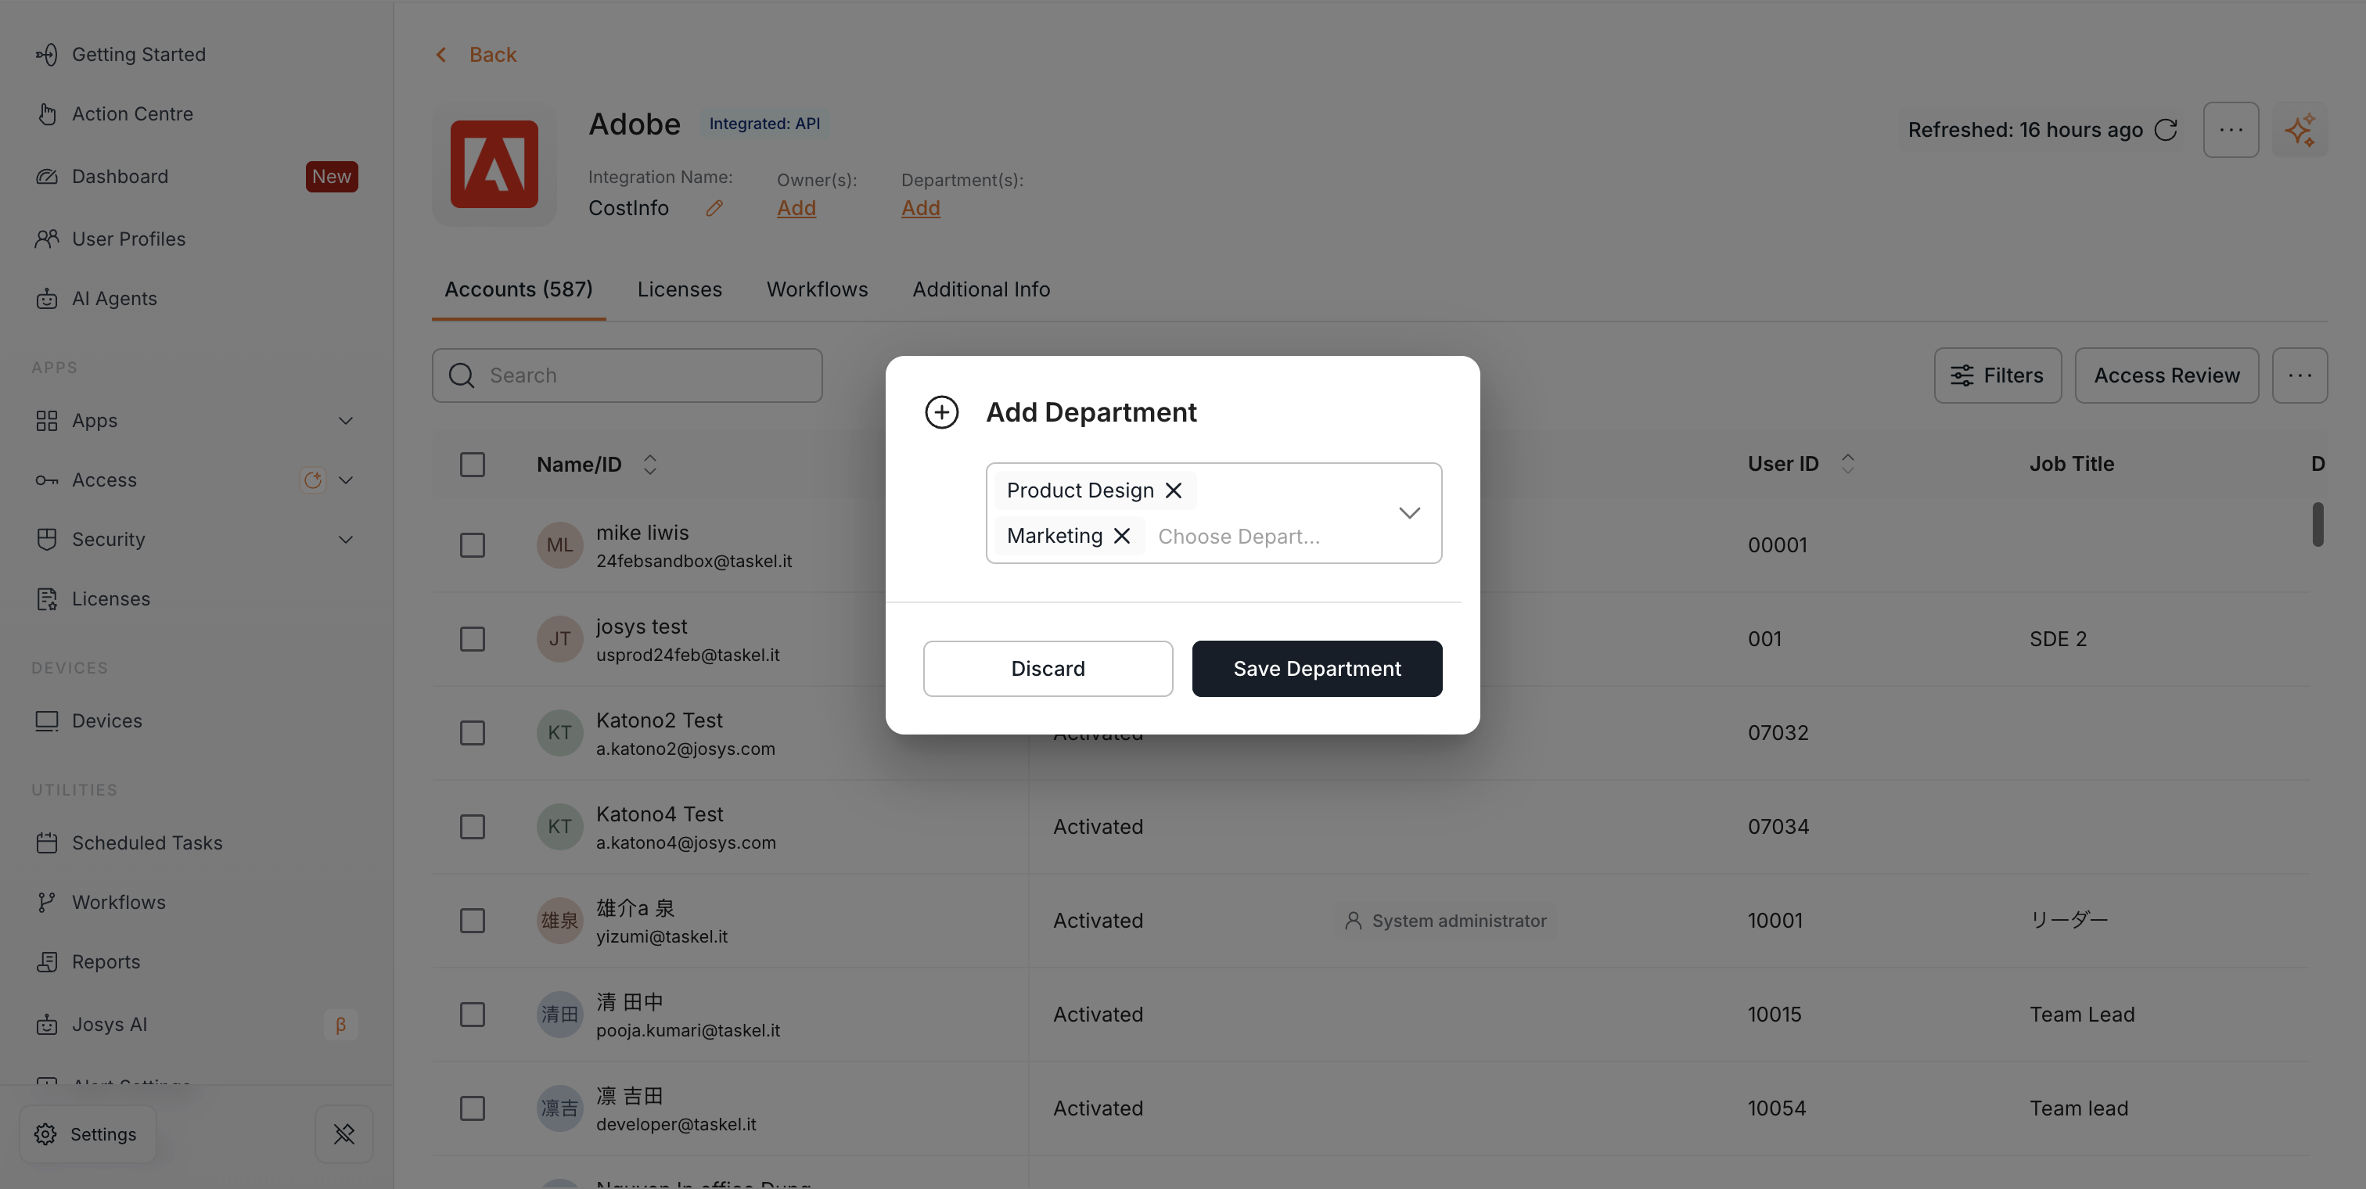
Task: Click the plus icon beside Add Department
Action: (x=941, y=412)
